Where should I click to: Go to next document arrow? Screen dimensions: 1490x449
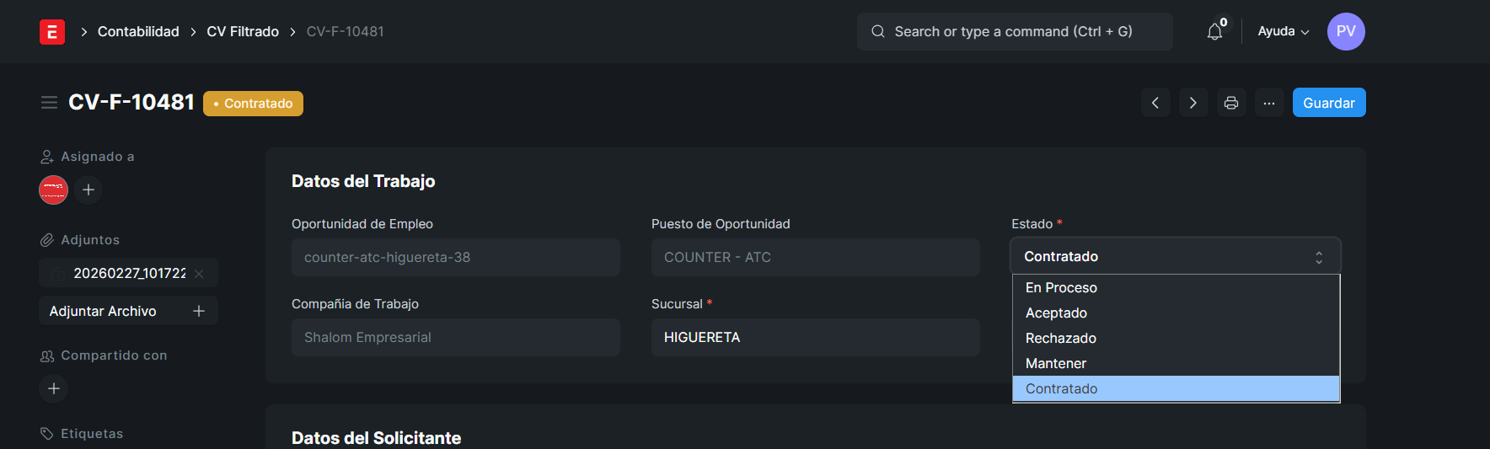click(x=1193, y=103)
